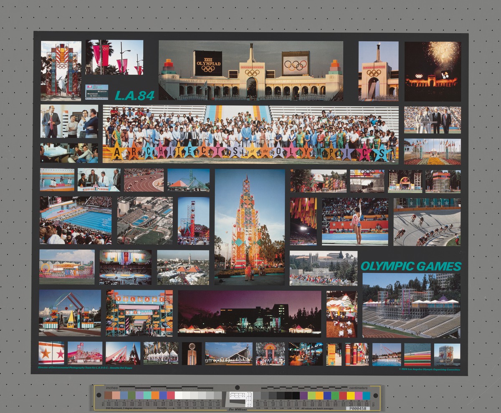Select the pink banners and palm tree photo
Image resolution: width=501 pixels, height=413 pixels.
[x=114, y=57]
